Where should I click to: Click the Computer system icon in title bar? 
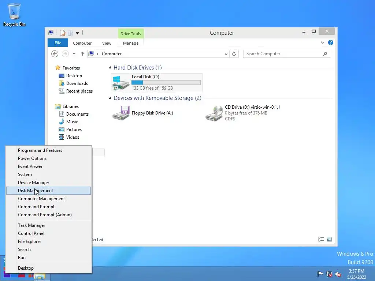click(x=51, y=33)
